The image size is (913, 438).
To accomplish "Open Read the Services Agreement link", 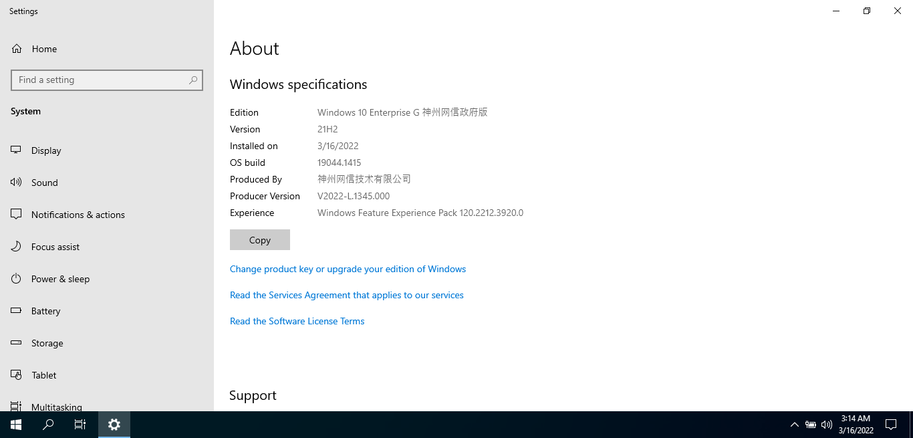I will 347,295.
